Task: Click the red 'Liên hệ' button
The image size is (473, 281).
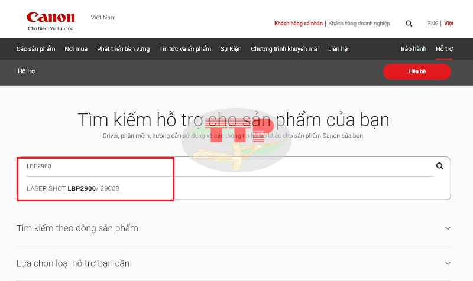Action: pos(417,71)
